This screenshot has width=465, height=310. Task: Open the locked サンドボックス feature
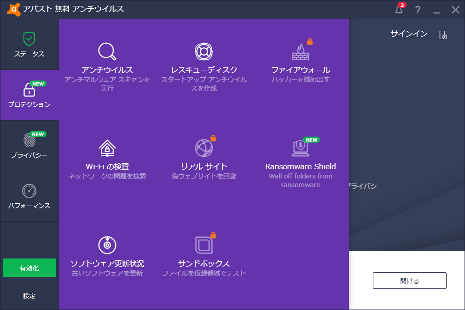click(x=204, y=253)
